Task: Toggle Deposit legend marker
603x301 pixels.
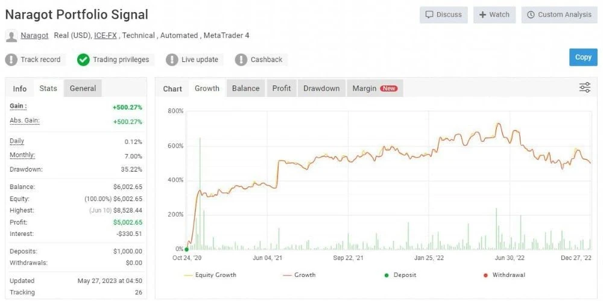Action: click(400, 275)
